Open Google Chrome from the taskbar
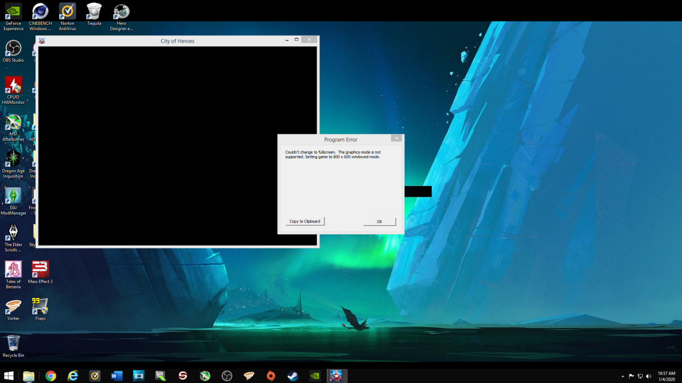Image resolution: width=682 pixels, height=383 pixels. [x=51, y=376]
